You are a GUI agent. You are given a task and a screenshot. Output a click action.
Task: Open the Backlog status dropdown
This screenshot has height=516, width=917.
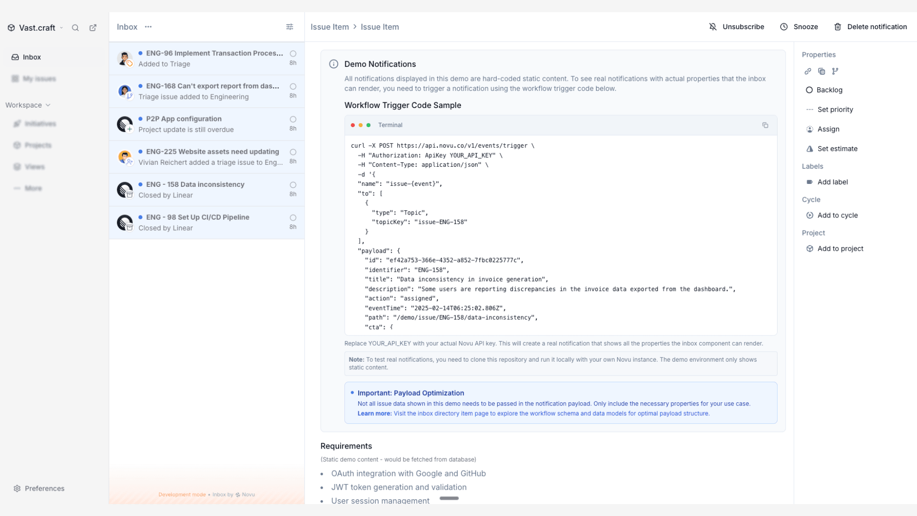(x=824, y=90)
